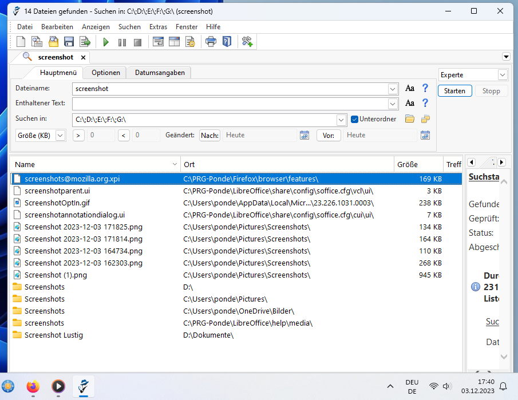Toggle case sensitivity for Enthaltener Text (Aa)
The width and height of the screenshot is (518, 400).
[410, 103]
